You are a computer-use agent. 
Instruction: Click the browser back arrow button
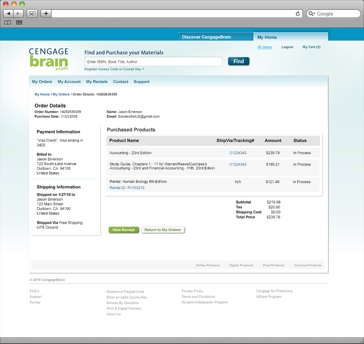point(9,14)
